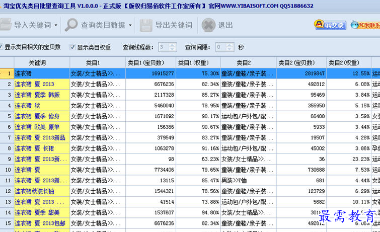Click the 查询类目数据 label

pyautogui.click(x=103, y=25)
